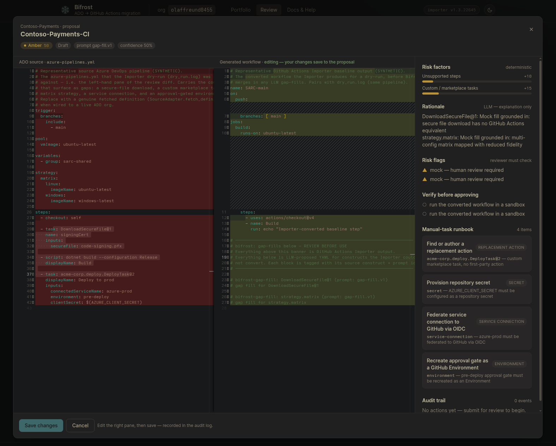
Task: Open the Recreate approval gate runbook card
Action: pyautogui.click(x=477, y=370)
